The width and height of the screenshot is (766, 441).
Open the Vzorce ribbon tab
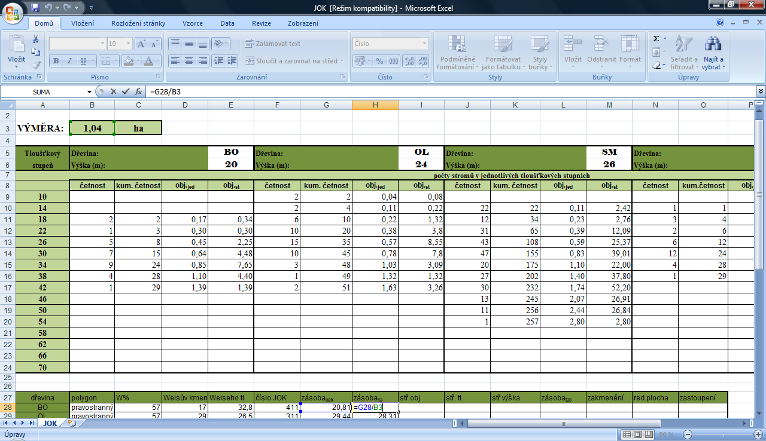(x=193, y=23)
